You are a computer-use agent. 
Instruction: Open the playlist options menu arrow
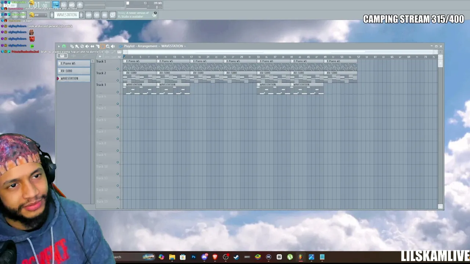coord(59,46)
